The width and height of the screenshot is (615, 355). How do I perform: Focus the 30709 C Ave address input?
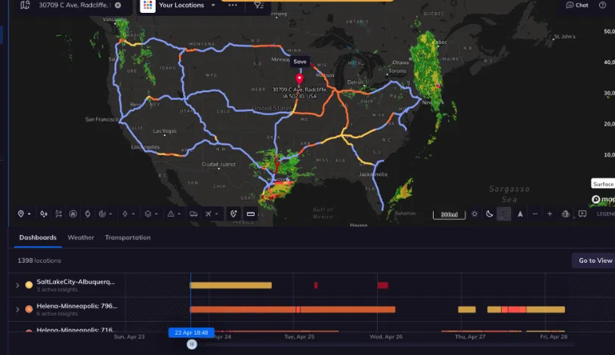click(75, 5)
